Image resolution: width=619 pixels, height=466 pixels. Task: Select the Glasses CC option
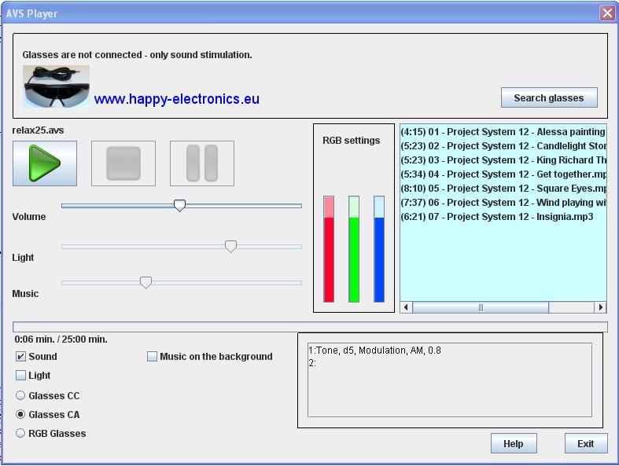pos(21,396)
